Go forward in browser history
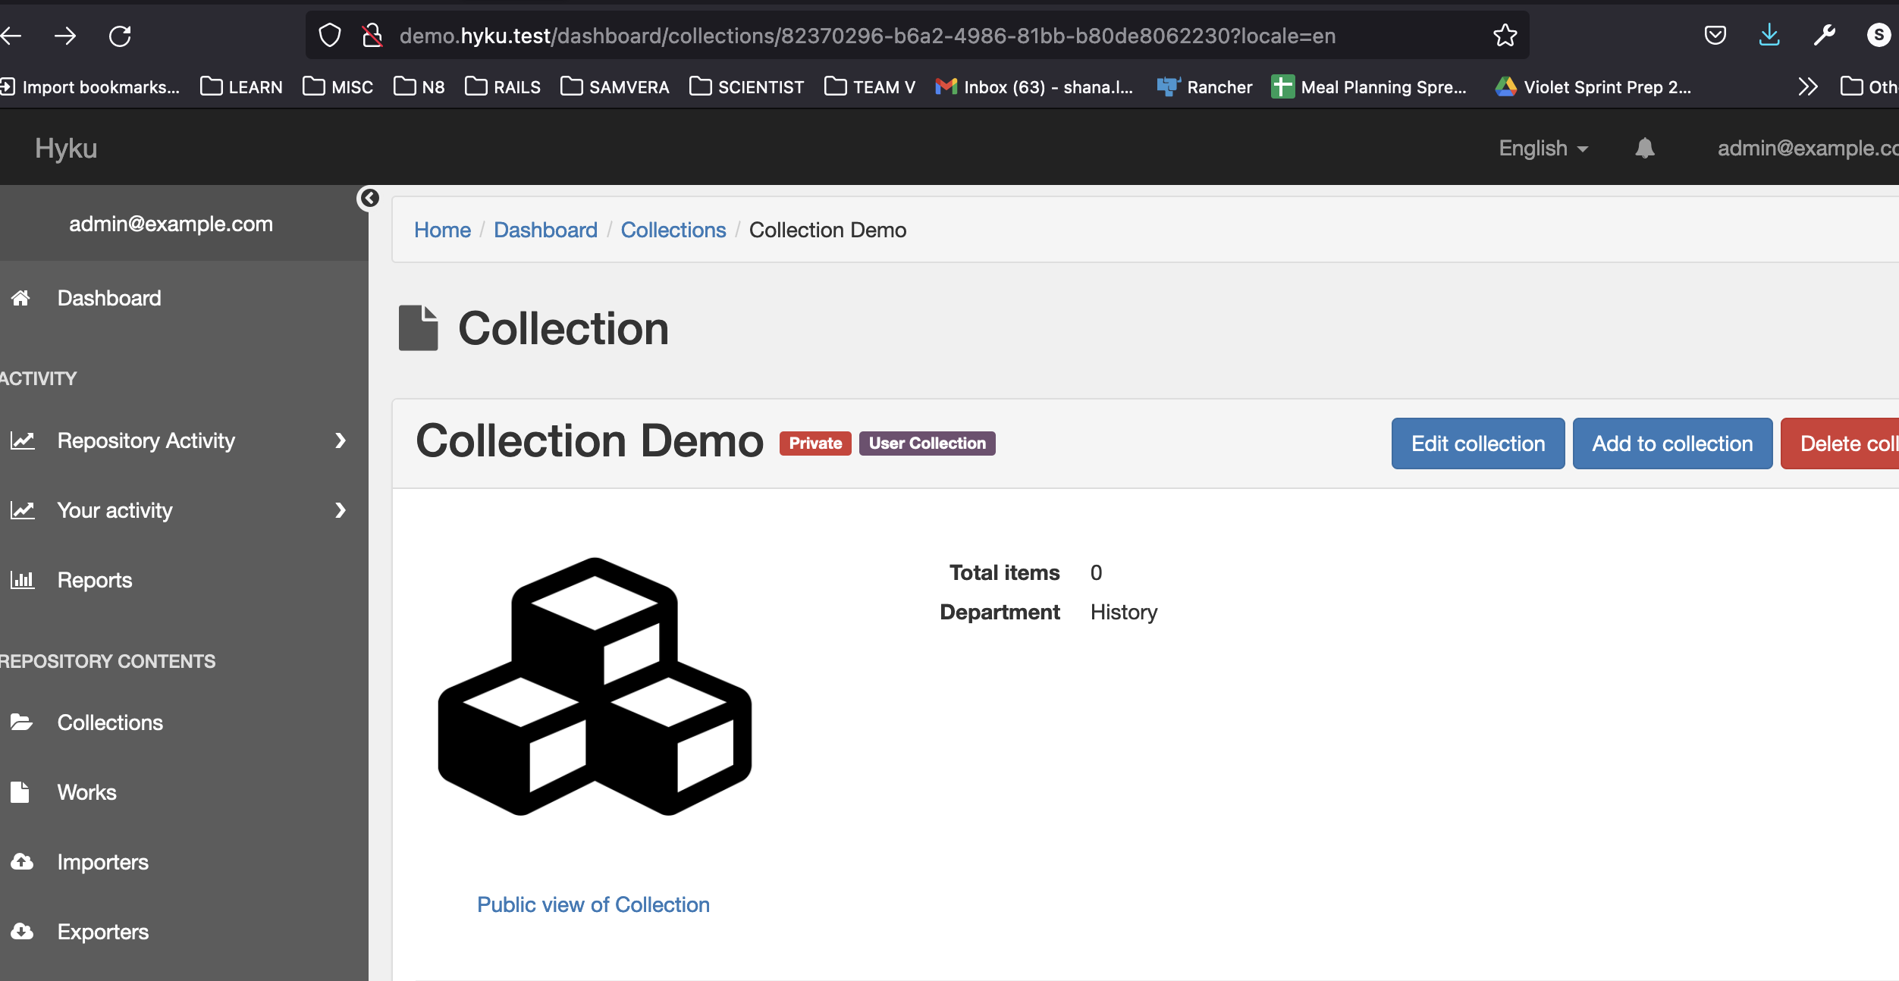 pyautogui.click(x=65, y=36)
